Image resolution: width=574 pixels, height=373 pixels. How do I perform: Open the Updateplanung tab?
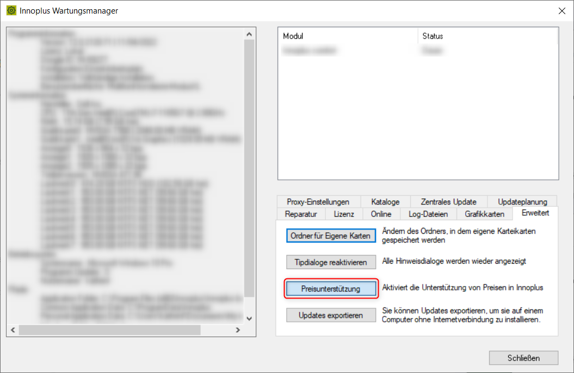[522, 202]
